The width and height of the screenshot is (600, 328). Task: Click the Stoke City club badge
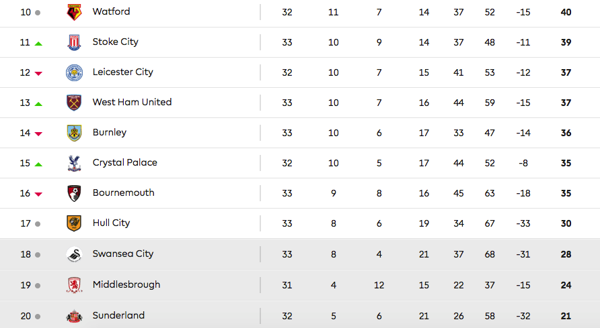(74, 42)
